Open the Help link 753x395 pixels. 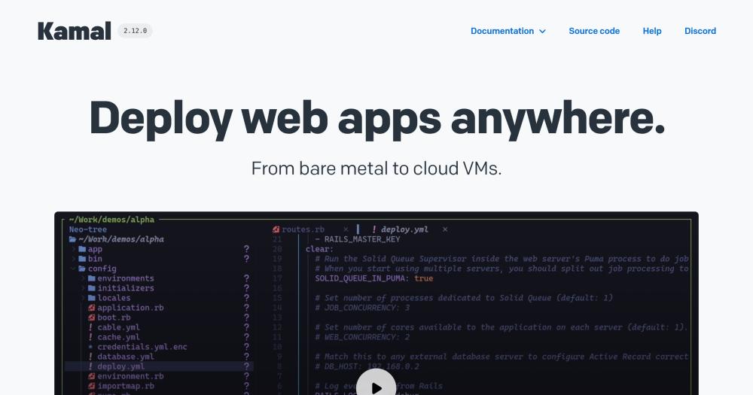pos(651,31)
